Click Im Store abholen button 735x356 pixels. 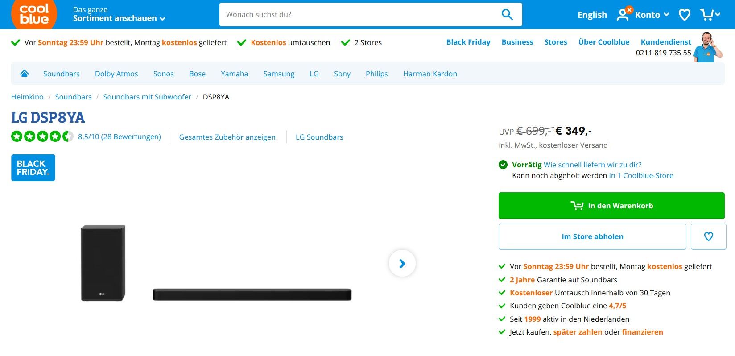(x=592, y=236)
